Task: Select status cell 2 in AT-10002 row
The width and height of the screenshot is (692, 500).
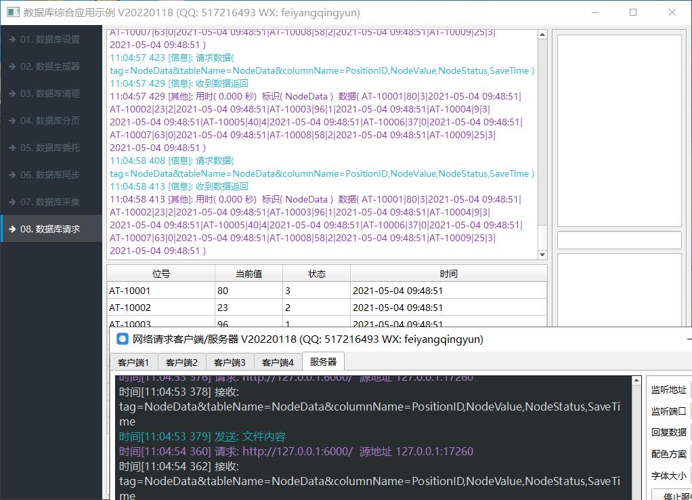Action: pos(316,308)
